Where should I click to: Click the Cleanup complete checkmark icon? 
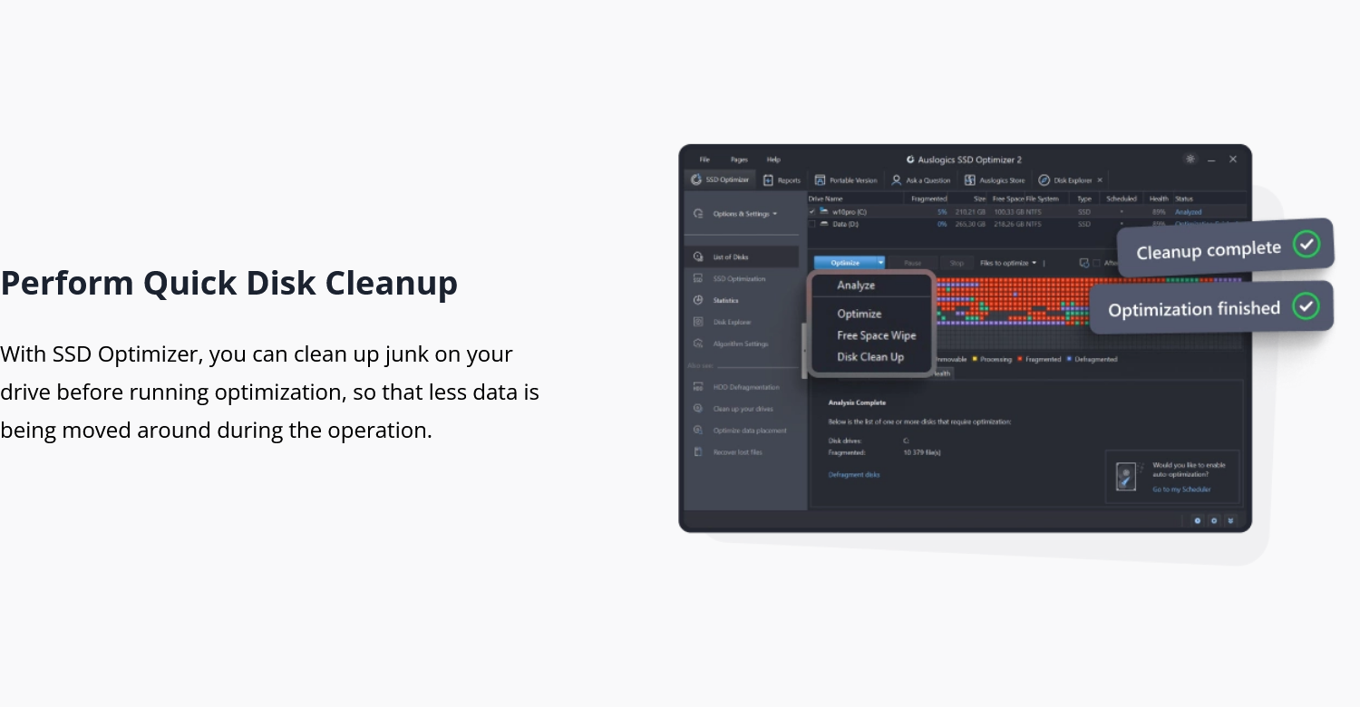click(x=1306, y=244)
